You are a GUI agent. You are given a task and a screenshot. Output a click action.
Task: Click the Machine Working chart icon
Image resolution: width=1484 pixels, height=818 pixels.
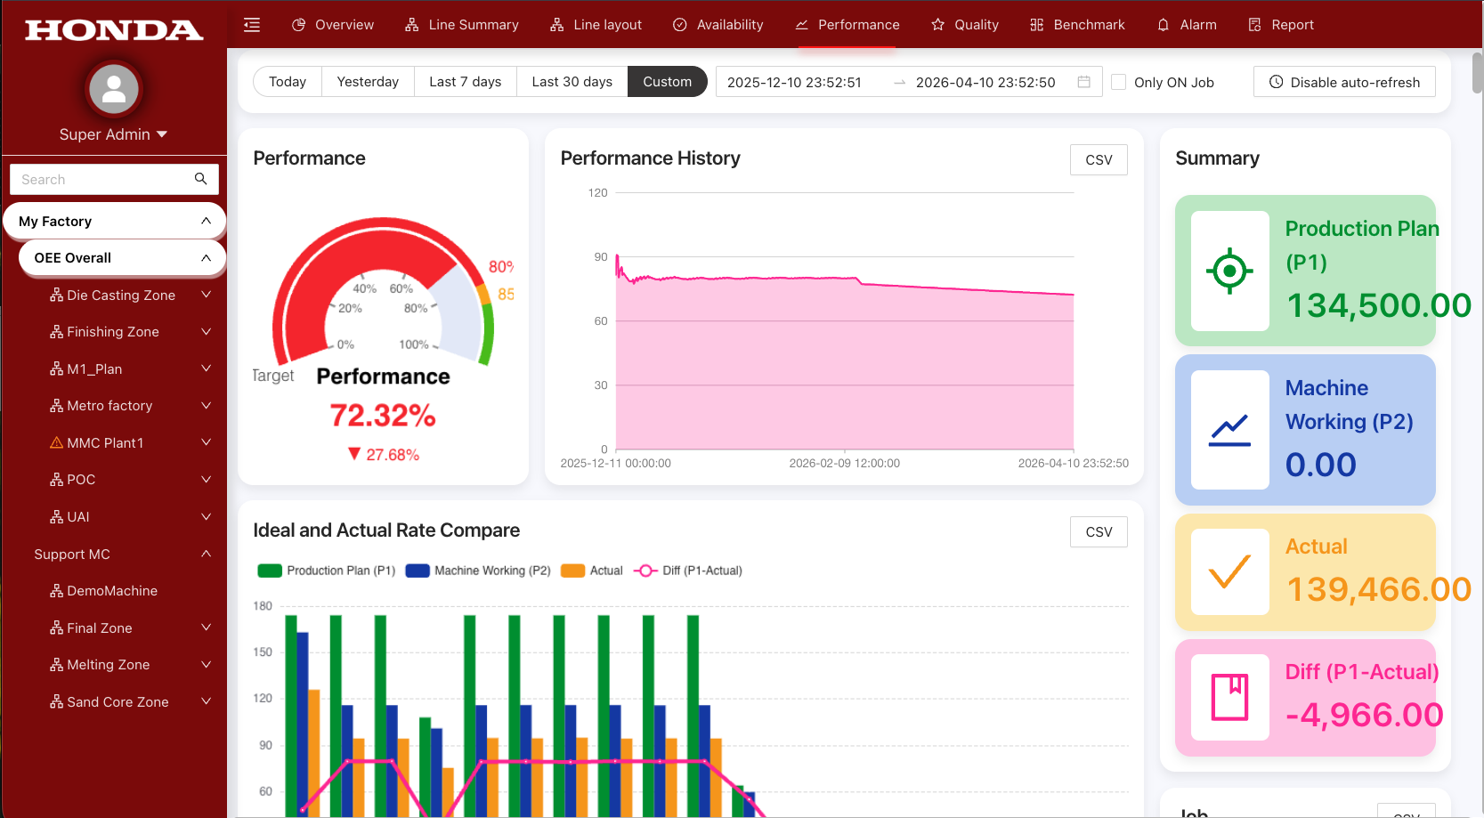(1229, 430)
